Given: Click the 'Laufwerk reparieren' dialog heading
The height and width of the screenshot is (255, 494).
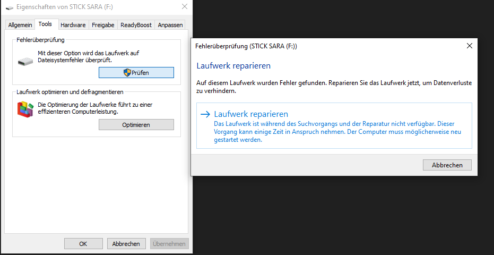Looking at the screenshot, I should tap(233, 66).
